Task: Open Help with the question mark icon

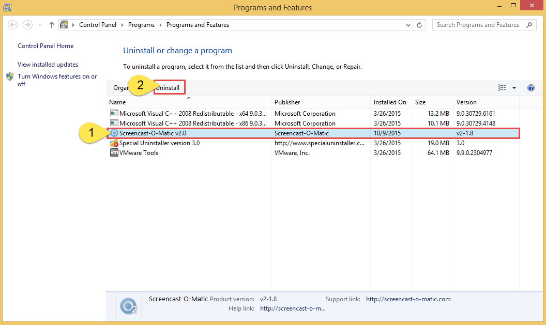Action: pos(531,88)
